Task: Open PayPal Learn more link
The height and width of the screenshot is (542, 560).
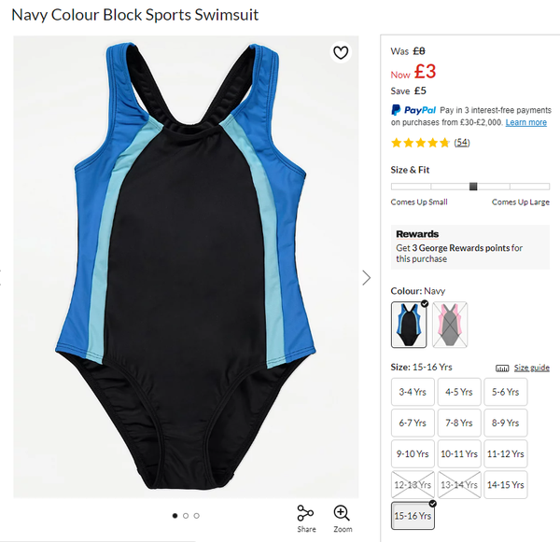Action: tap(526, 122)
